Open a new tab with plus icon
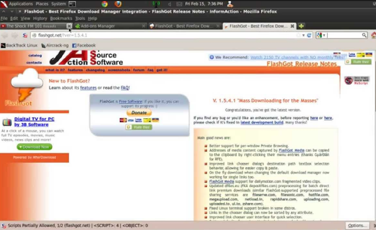 click(302, 26)
